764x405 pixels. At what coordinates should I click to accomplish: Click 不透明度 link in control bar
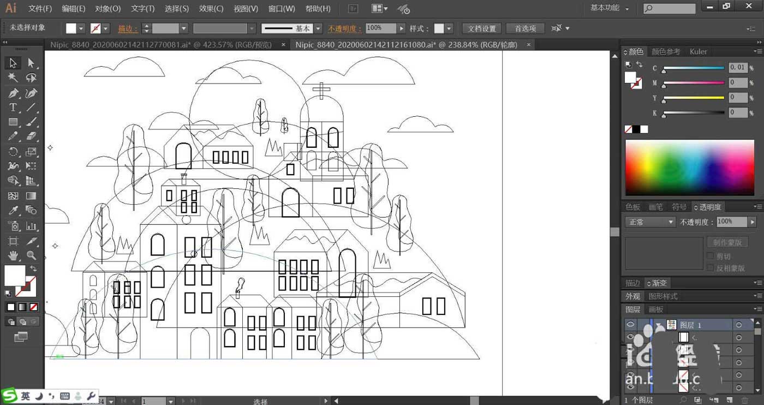pos(345,28)
